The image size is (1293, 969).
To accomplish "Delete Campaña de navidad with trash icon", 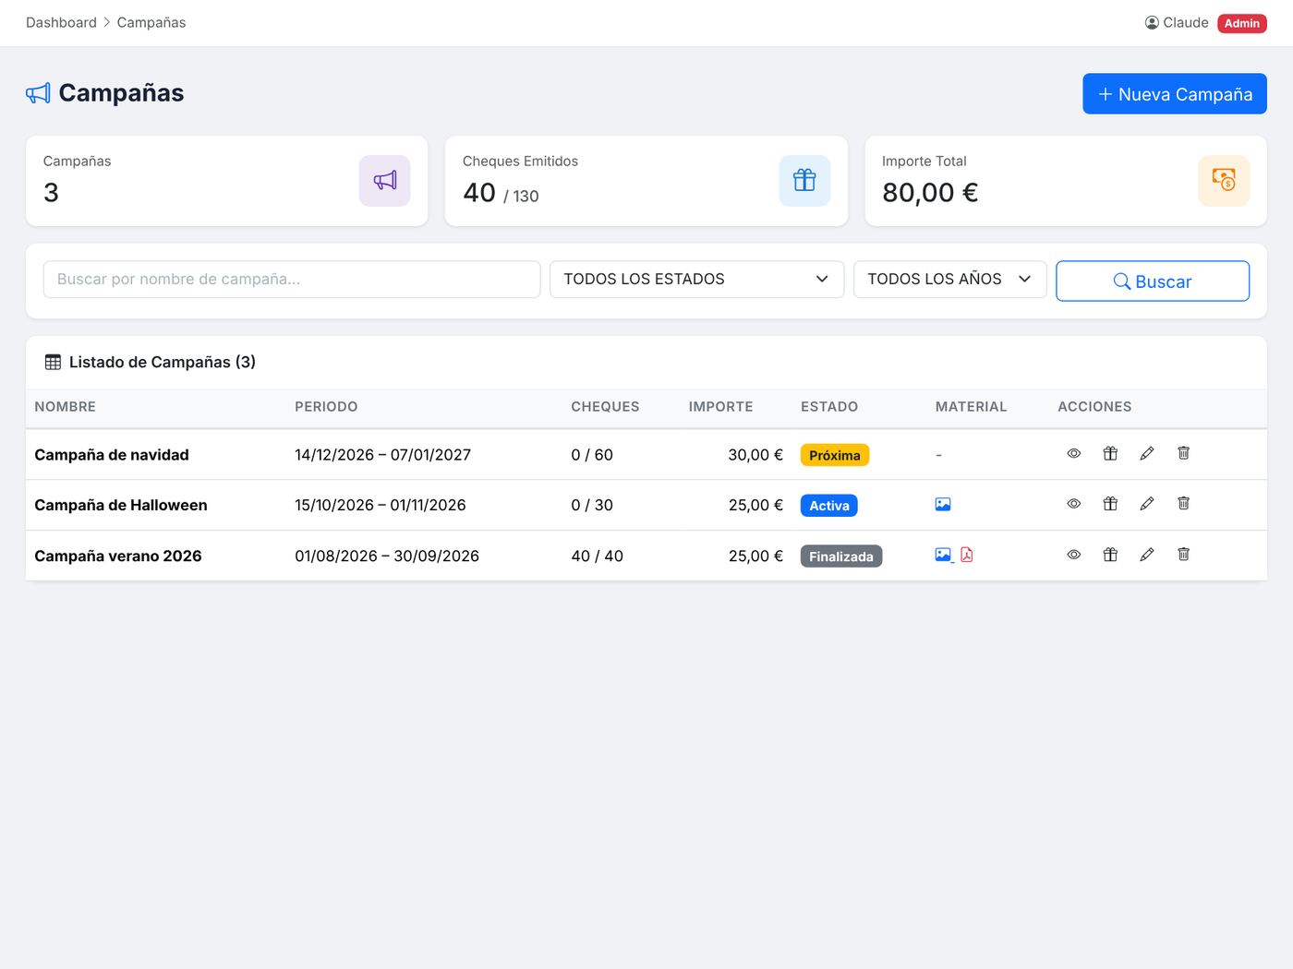I will tap(1183, 453).
